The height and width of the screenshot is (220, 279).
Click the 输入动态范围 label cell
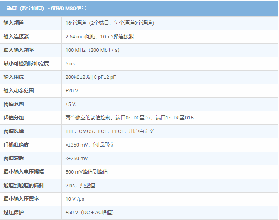tap(19, 90)
